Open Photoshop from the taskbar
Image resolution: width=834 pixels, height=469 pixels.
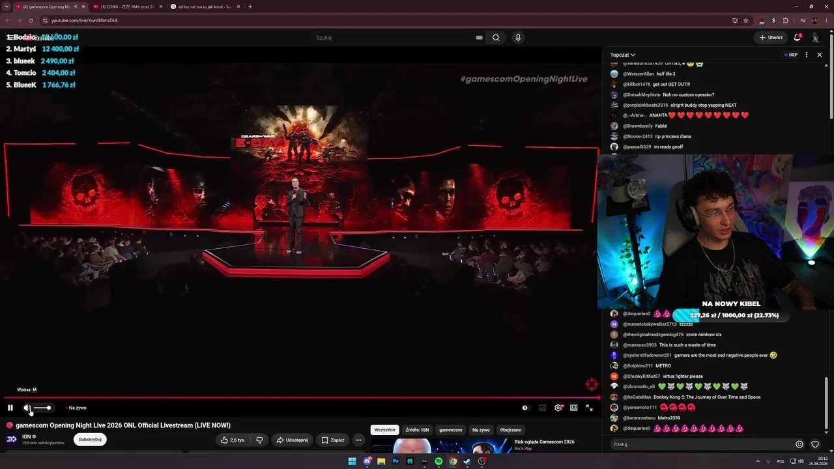[x=395, y=461]
